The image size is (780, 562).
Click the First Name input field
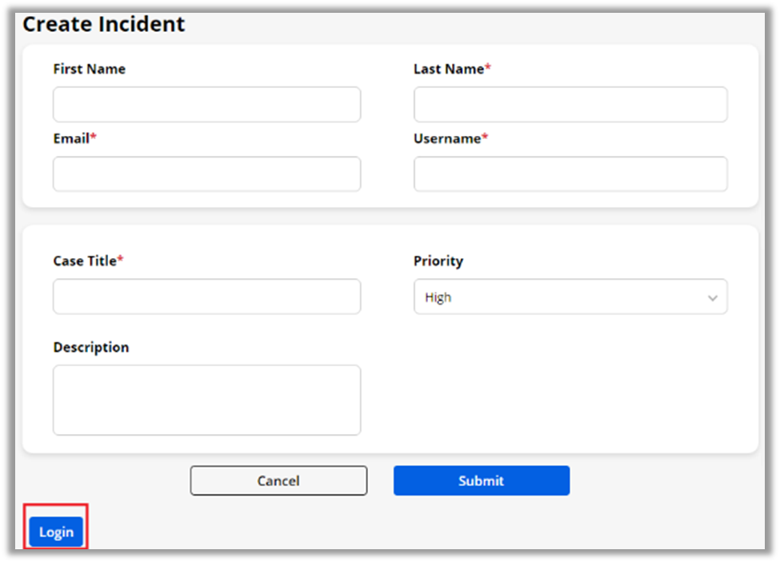point(206,105)
